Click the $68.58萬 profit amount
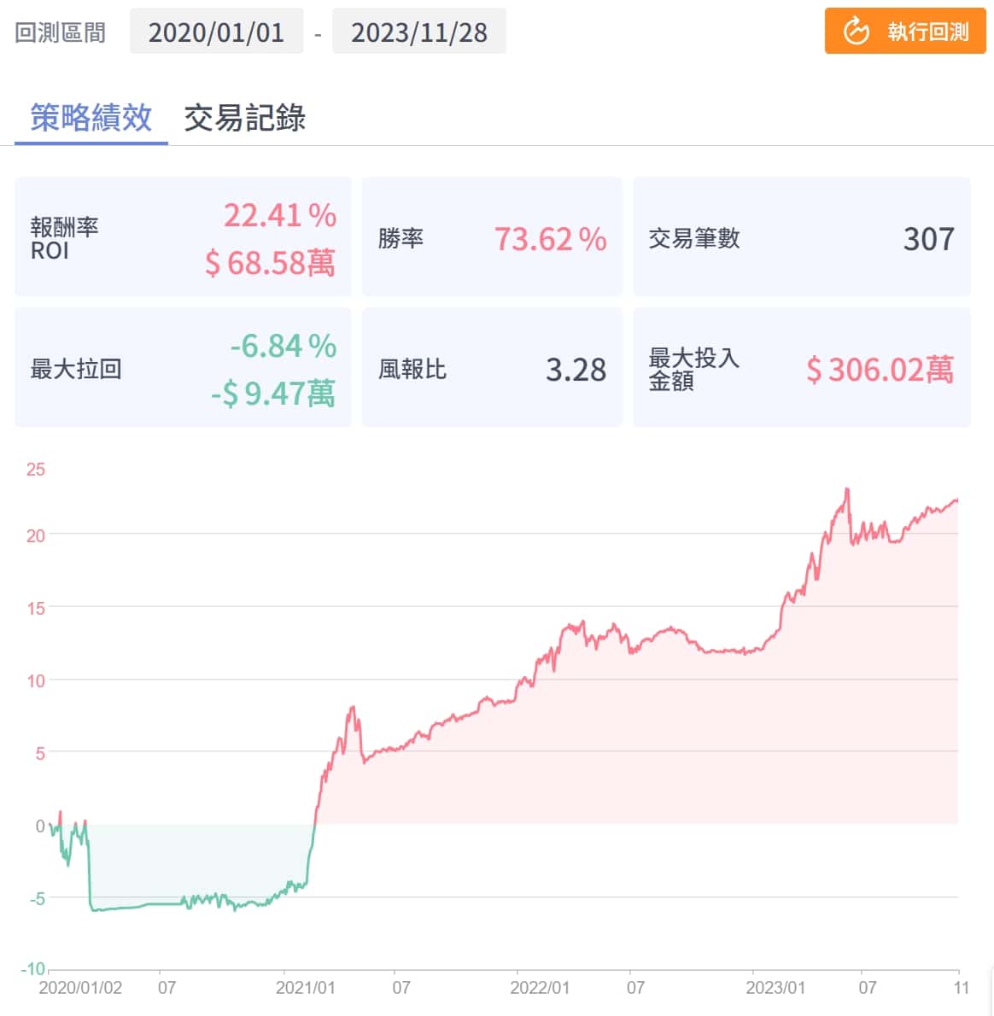The image size is (994, 1016). point(270,263)
